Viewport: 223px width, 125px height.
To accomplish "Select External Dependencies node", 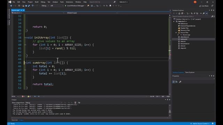I will click(x=188, y=26).
